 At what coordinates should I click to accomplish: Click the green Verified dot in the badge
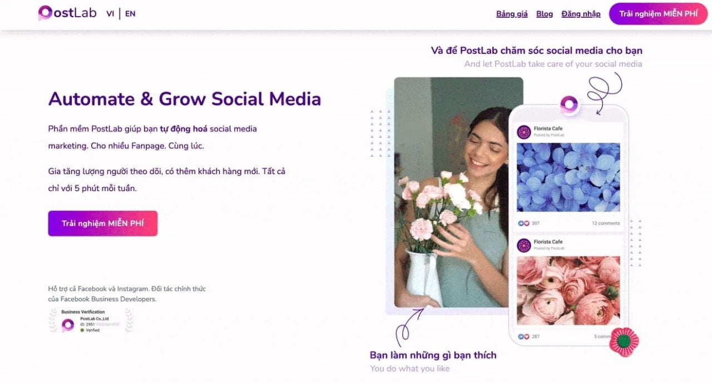point(82,330)
